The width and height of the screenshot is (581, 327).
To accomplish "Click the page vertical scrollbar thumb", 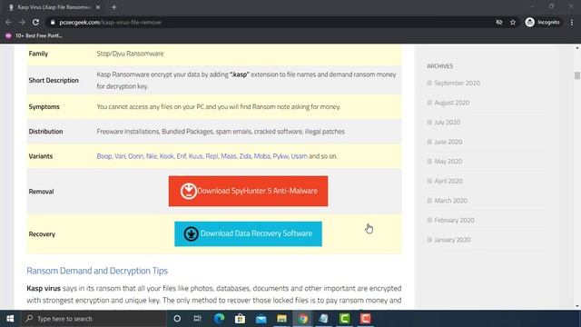I will (577, 75).
